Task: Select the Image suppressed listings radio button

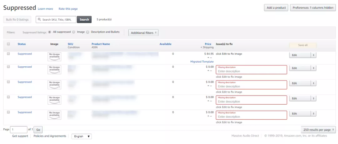Action: pyautogui.click(x=74, y=32)
